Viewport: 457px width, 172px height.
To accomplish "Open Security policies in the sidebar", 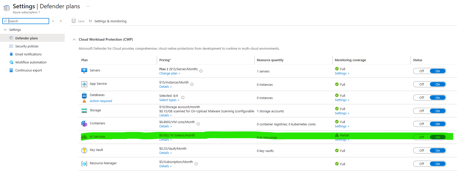I will click(27, 46).
